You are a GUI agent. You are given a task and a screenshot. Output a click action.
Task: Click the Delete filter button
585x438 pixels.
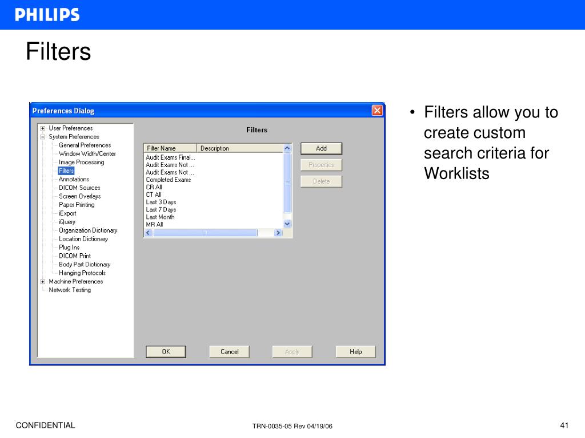pyautogui.click(x=321, y=181)
